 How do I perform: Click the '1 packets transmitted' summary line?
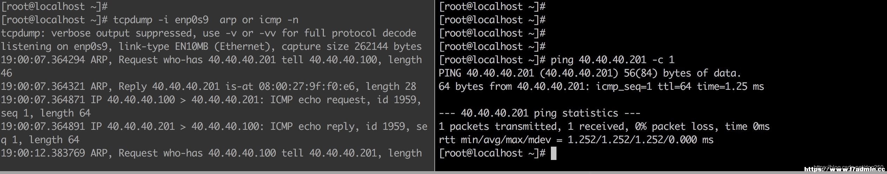(x=604, y=127)
